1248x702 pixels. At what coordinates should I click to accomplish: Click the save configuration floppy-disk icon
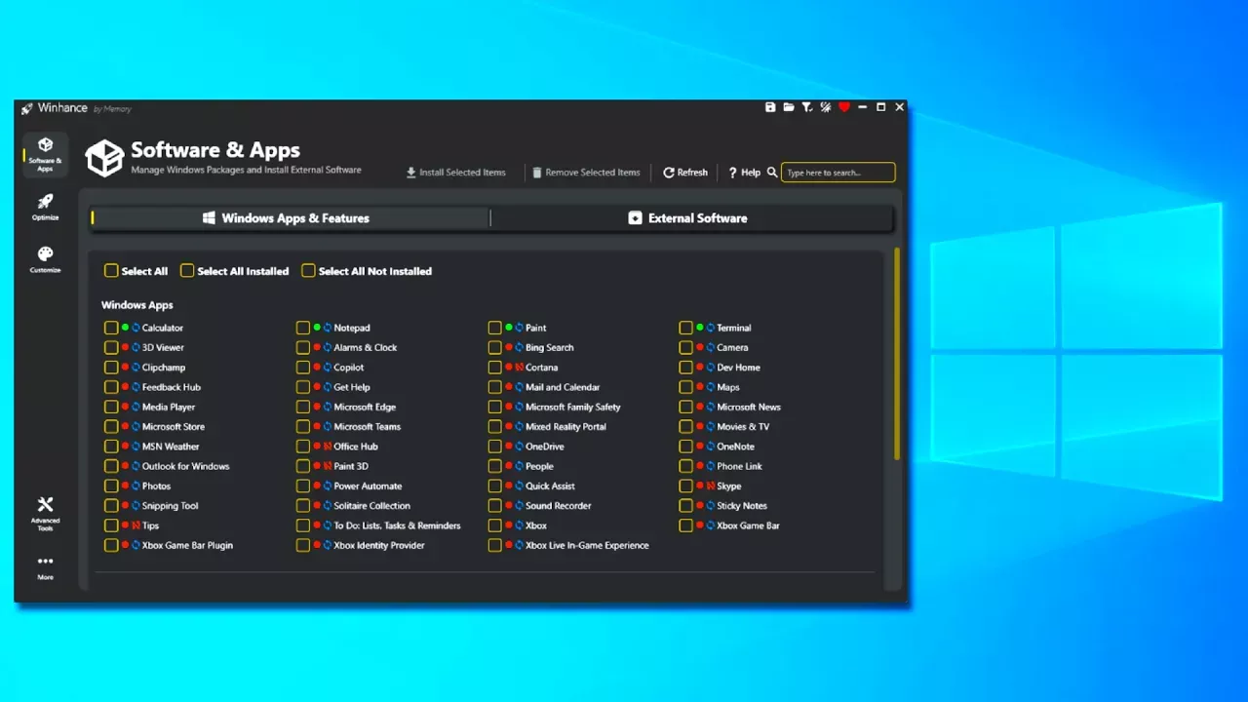770,107
